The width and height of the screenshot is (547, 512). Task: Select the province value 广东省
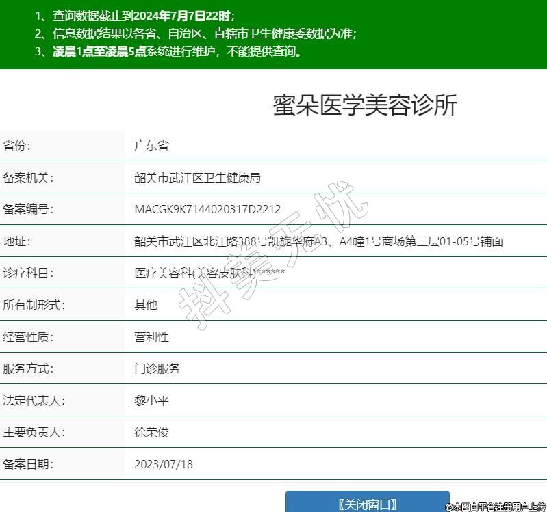tap(151, 146)
